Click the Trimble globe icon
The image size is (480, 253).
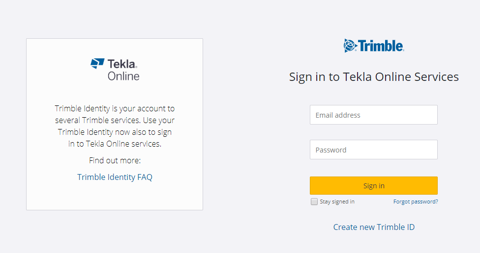tap(350, 46)
